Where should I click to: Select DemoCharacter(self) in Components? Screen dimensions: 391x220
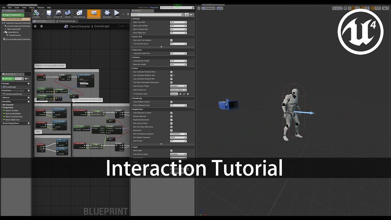[x=16, y=19]
